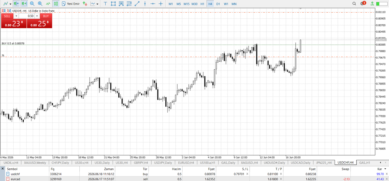This screenshot has width=389, height=181.
Task: Select the crosshair tool
Action: point(160,4)
